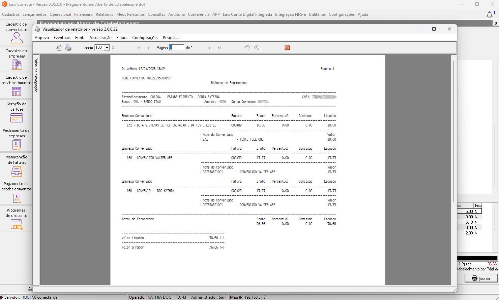Click the Linx Conecta app icon in title bar
Viewport: 499px width, 300px height.
click(5, 4)
